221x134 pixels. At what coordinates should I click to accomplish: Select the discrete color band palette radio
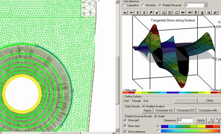click(x=158, y=126)
